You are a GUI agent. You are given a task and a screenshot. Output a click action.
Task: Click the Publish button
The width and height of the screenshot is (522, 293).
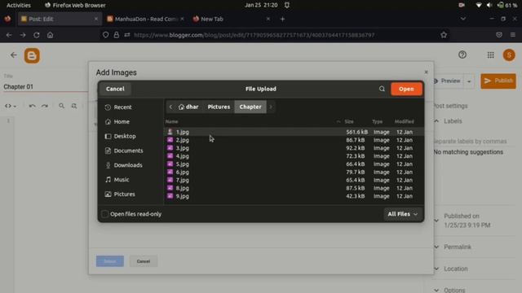coord(498,81)
